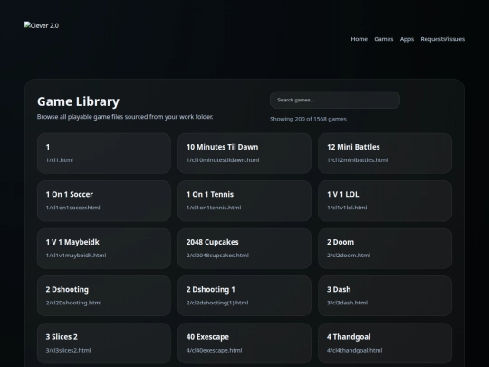Open 1 V 1 Maybeidk game
The image size is (489, 367).
(104, 248)
